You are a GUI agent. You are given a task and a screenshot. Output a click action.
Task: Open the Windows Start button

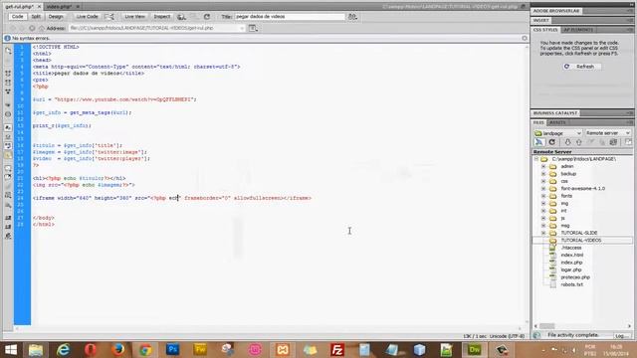click(x=11, y=349)
